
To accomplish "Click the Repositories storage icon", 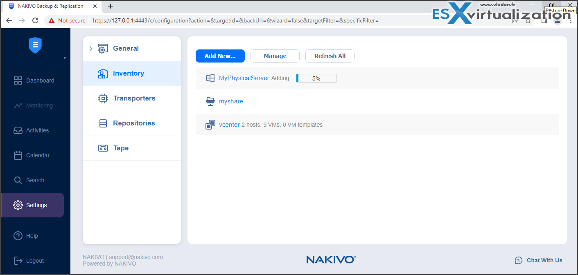I will click(103, 123).
